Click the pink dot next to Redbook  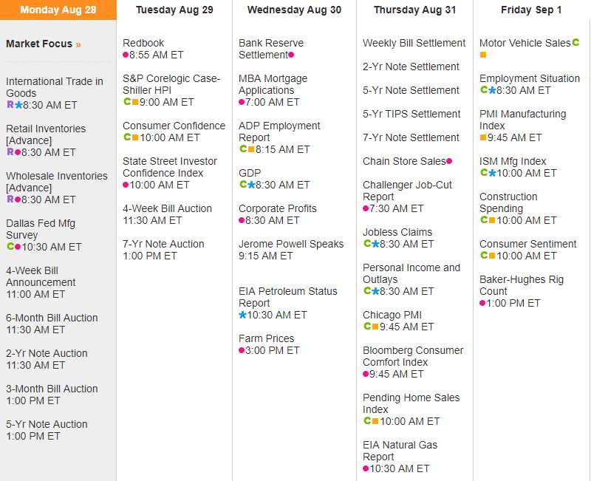point(126,55)
